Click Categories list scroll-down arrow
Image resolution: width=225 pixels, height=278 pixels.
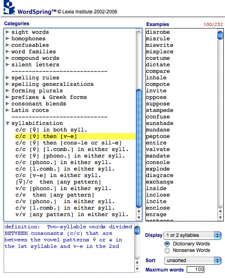tap(139, 217)
